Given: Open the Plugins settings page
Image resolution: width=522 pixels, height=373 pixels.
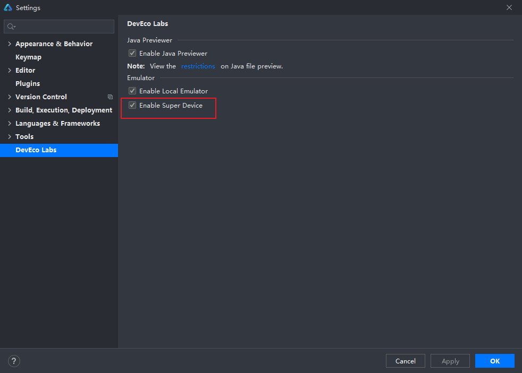Looking at the screenshot, I should 28,84.
